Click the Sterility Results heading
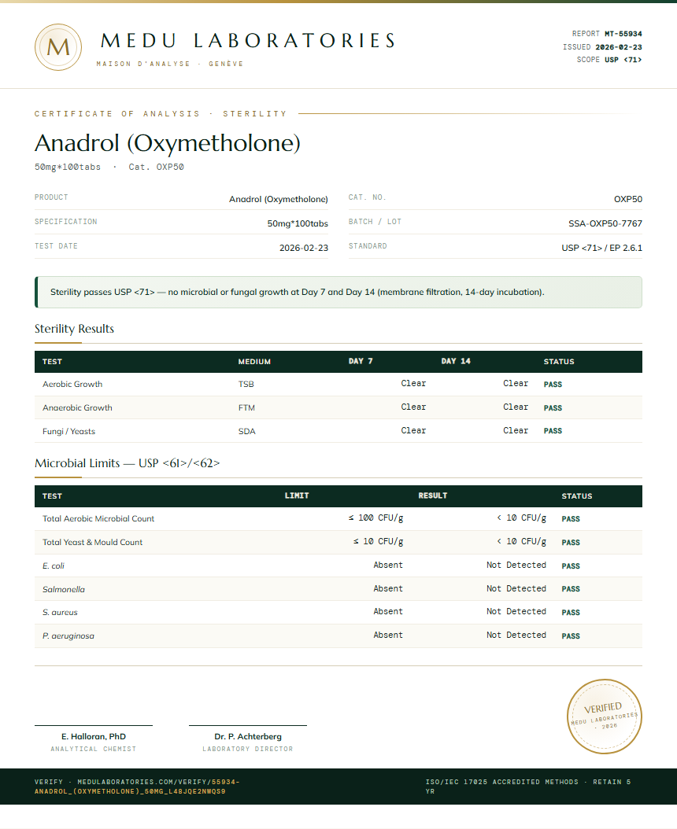 (x=74, y=329)
